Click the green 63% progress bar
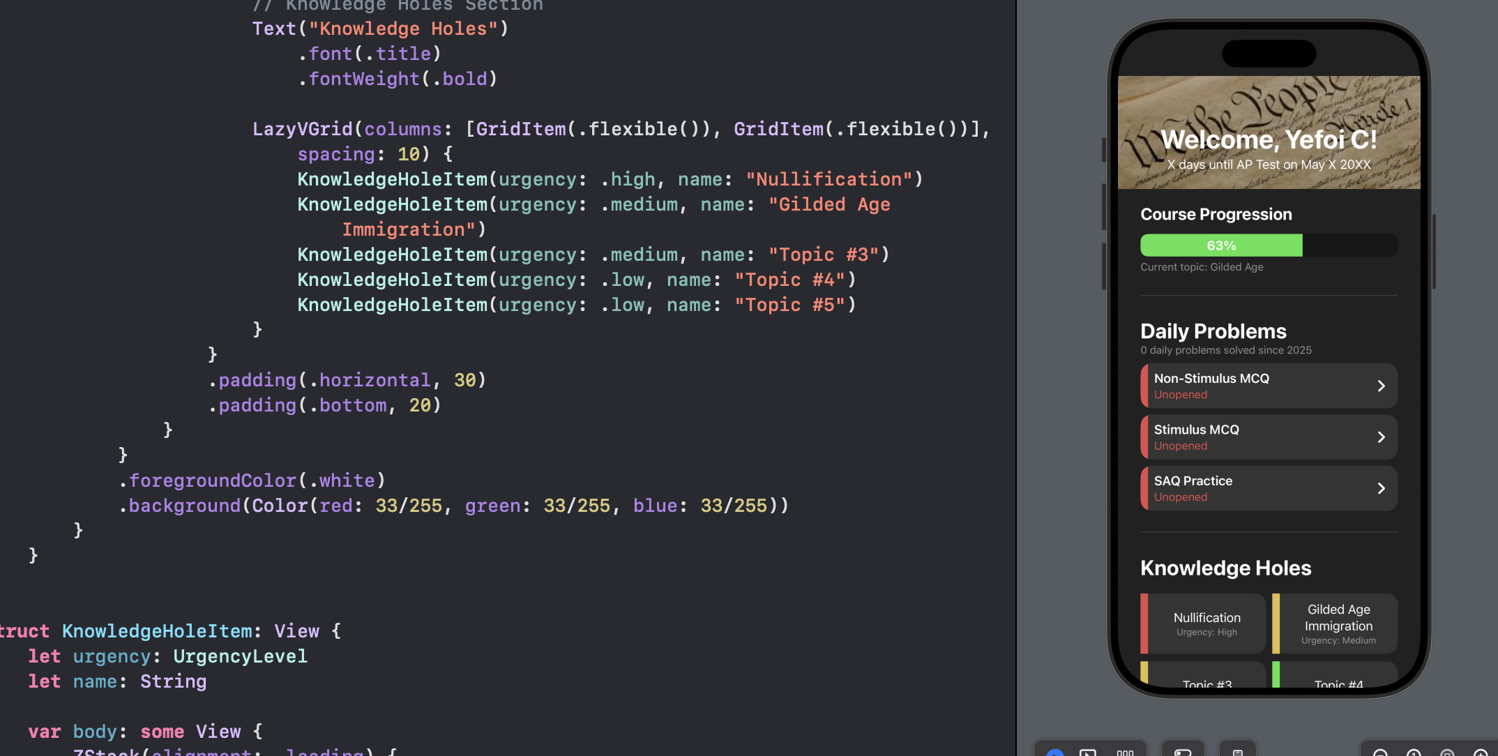Image resolution: width=1498 pixels, height=756 pixels. (1220, 245)
